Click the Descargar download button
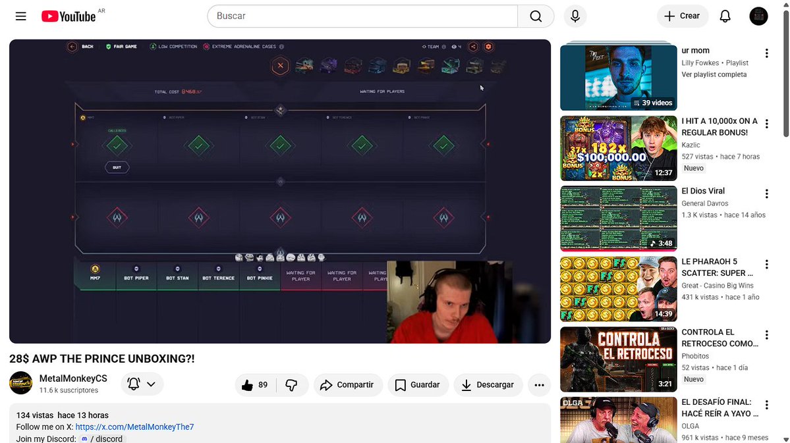Viewport: 790px width, 443px height. pyautogui.click(x=488, y=384)
